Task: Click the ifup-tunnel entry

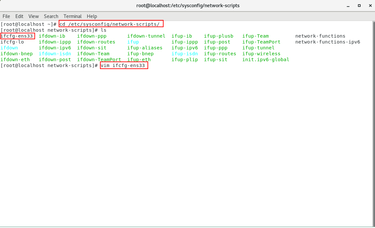Action: 258,48
